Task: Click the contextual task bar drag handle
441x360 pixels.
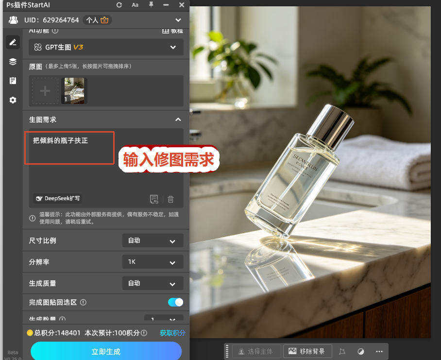Action: [x=227, y=352]
